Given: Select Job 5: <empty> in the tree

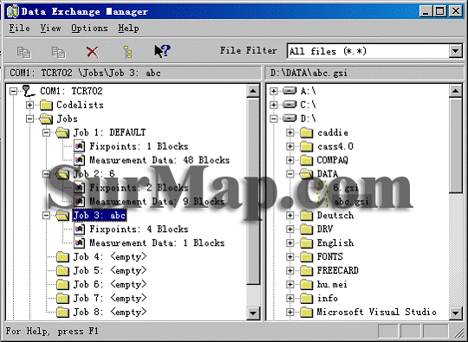Looking at the screenshot, I should (x=110, y=271).
